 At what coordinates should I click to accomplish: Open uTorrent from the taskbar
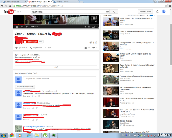click(45, 135)
